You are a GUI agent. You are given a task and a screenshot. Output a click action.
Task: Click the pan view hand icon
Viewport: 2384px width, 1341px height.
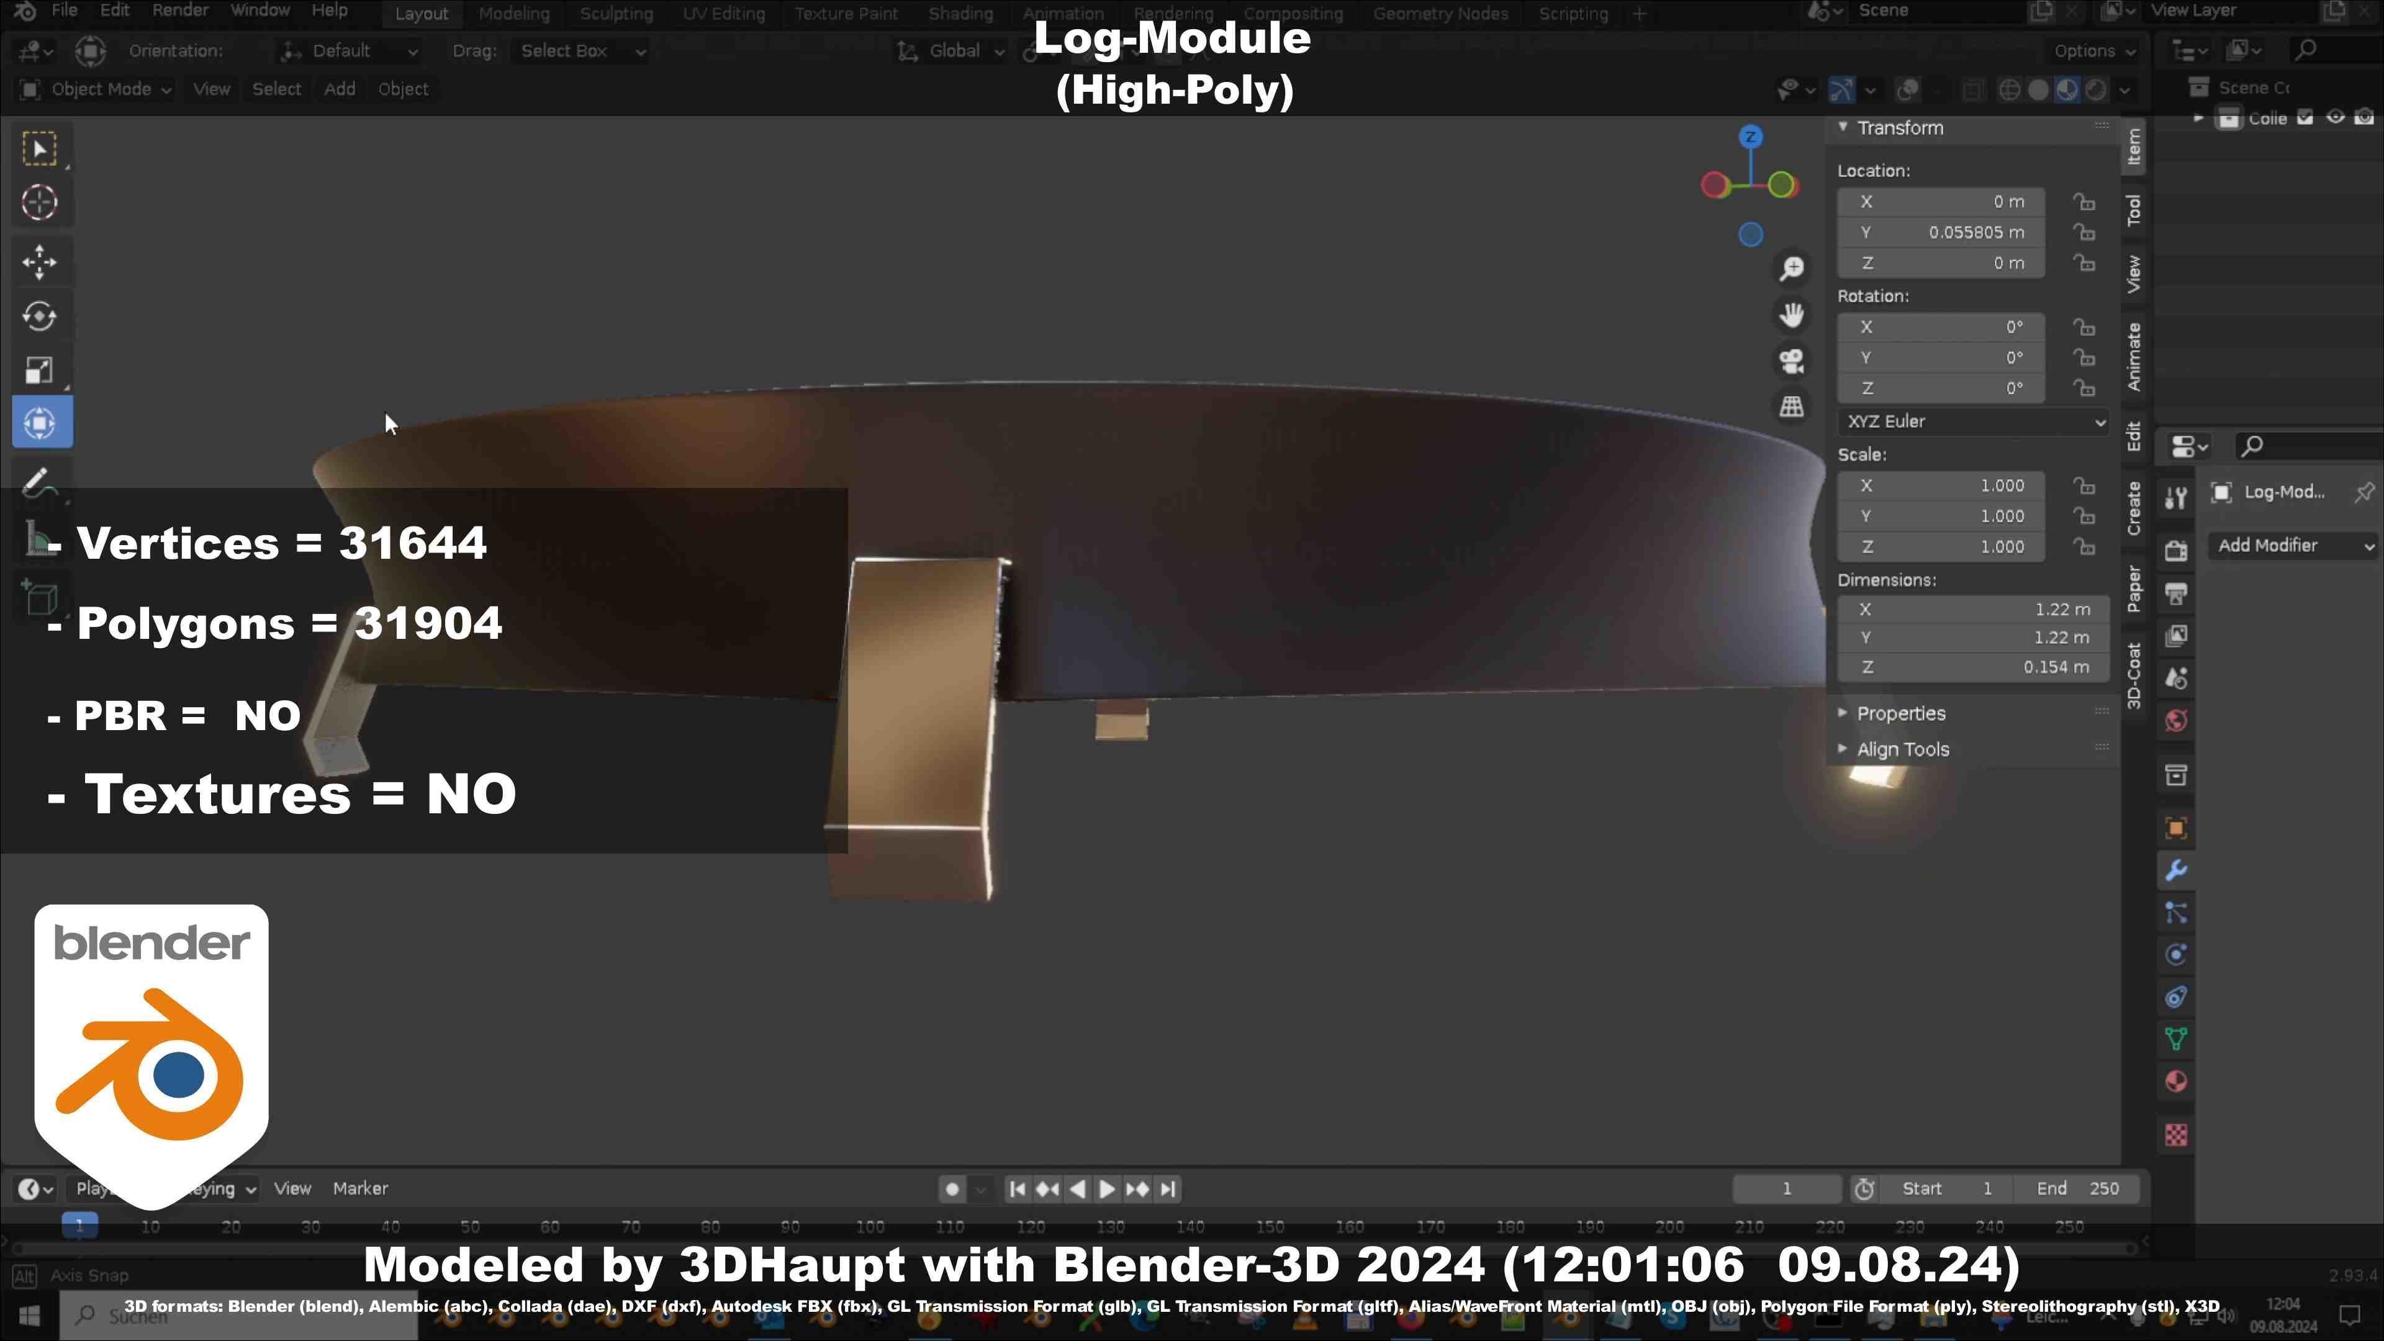(1792, 315)
